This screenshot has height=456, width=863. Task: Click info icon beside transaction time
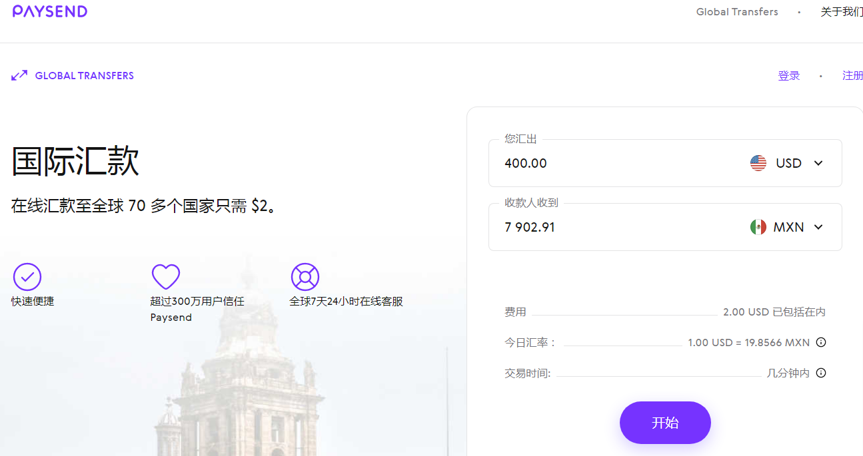click(x=821, y=373)
